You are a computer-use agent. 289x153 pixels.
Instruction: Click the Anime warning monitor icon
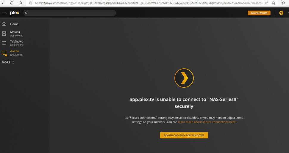tap(4, 53)
